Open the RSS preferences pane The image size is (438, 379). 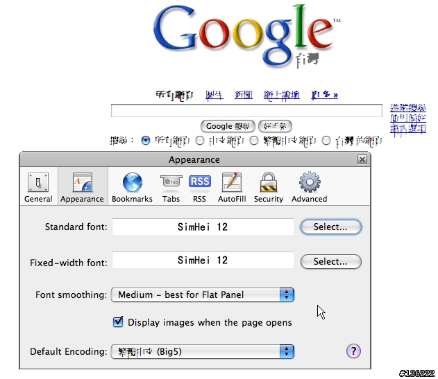click(199, 187)
